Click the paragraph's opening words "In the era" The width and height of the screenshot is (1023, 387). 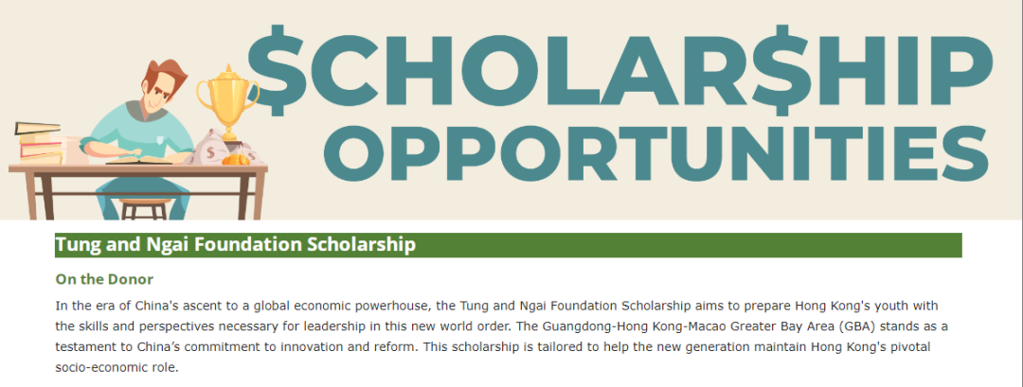pos(79,305)
